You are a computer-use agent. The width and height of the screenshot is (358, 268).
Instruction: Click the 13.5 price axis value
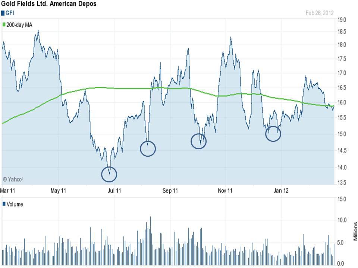pyautogui.click(x=342, y=183)
